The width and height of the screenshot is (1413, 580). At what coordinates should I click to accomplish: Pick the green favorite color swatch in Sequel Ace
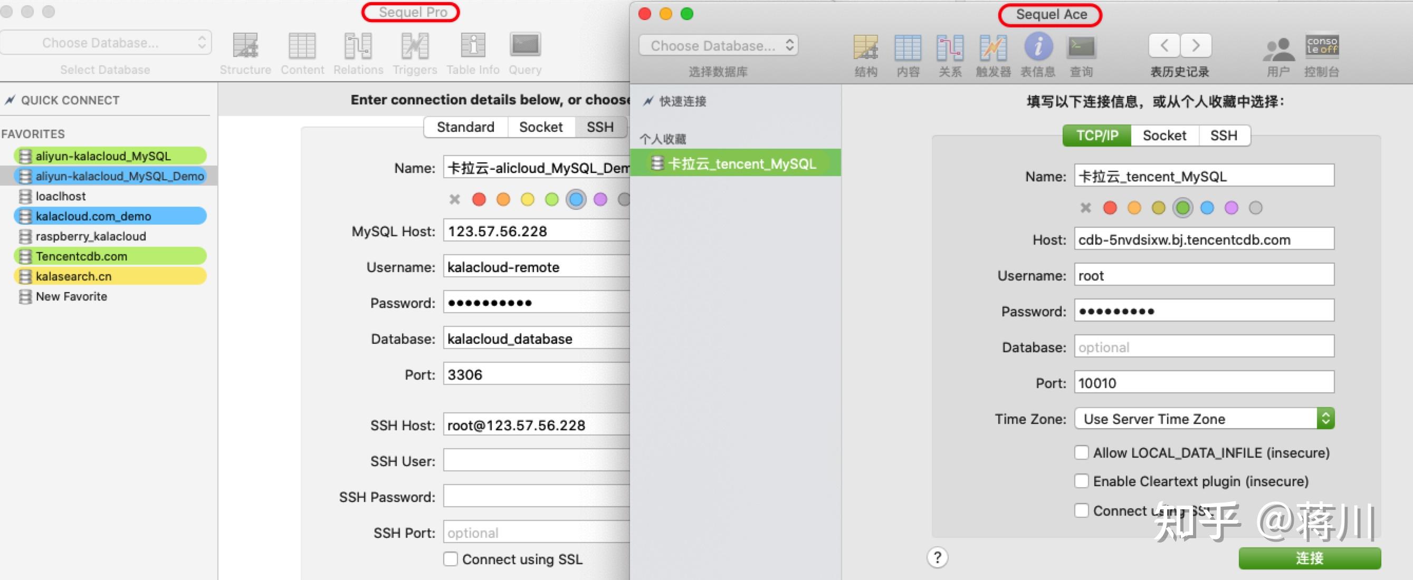(x=1182, y=207)
